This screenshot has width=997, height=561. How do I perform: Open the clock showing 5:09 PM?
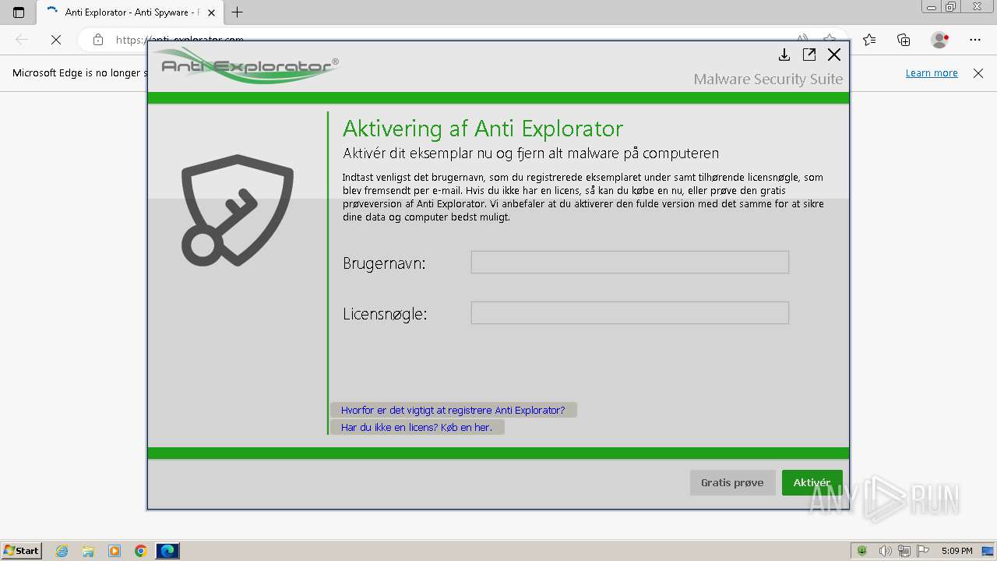tap(957, 551)
